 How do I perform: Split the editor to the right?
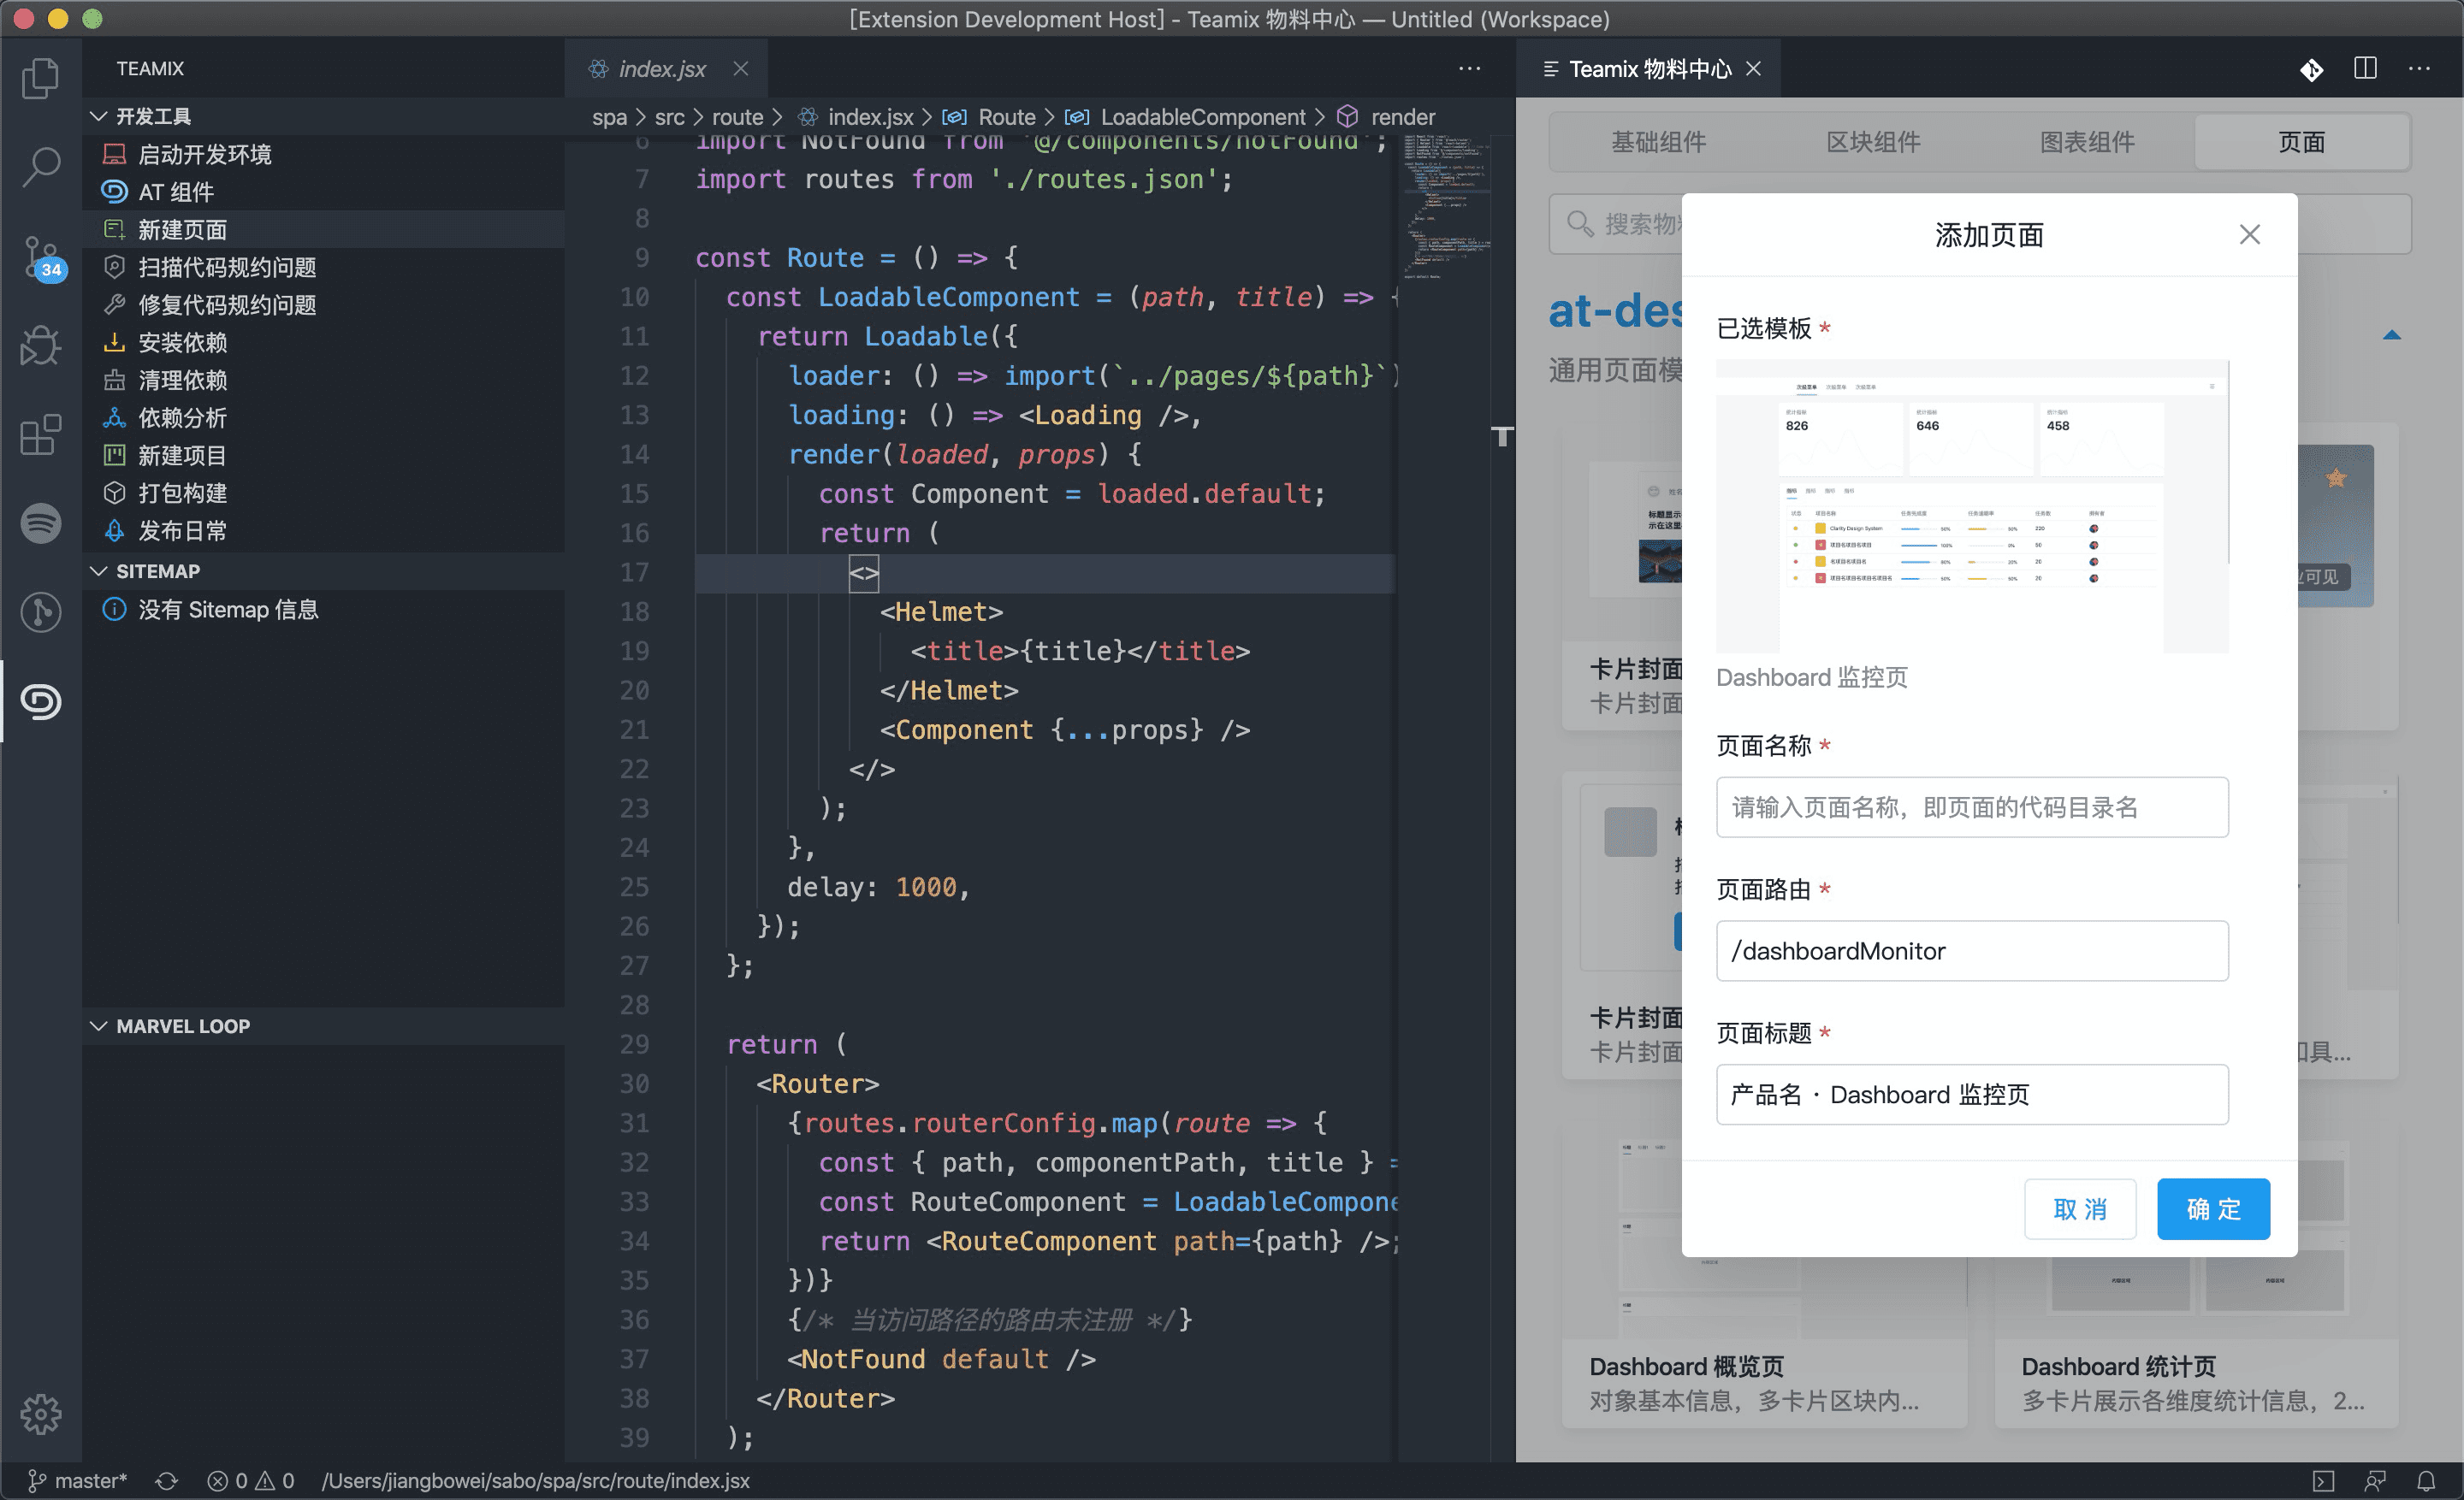coord(2365,68)
